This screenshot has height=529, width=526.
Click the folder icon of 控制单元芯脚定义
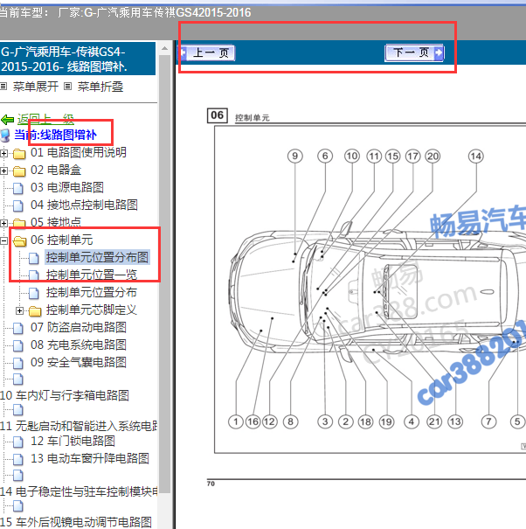tap(35, 311)
